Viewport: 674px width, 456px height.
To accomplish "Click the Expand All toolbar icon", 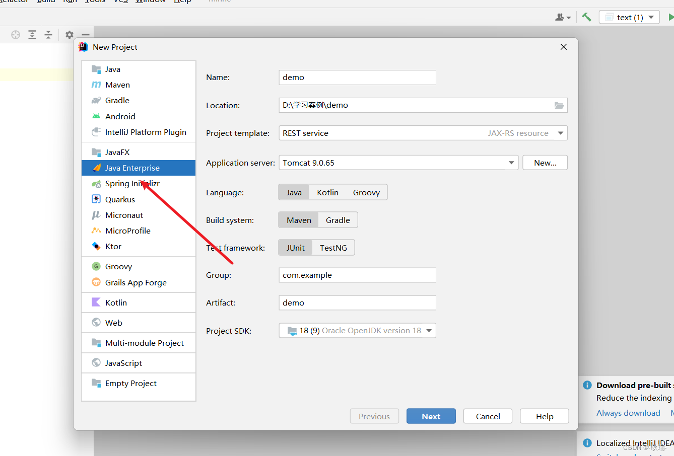I will (x=32, y=35).
